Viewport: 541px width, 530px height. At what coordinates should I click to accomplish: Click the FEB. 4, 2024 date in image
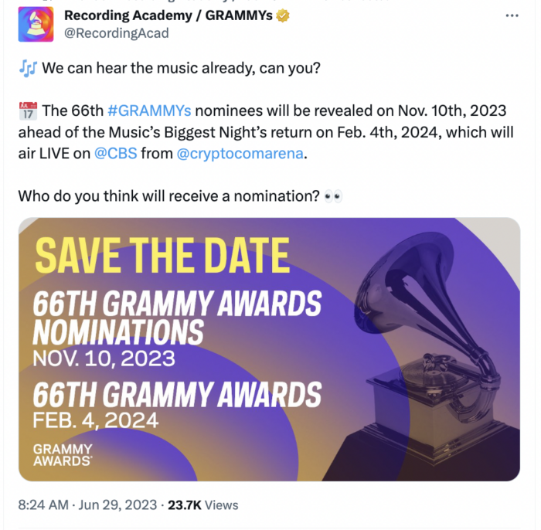point(95,420)
